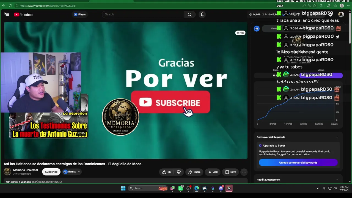Click the magnifier search submit icon

pos(190,15)
